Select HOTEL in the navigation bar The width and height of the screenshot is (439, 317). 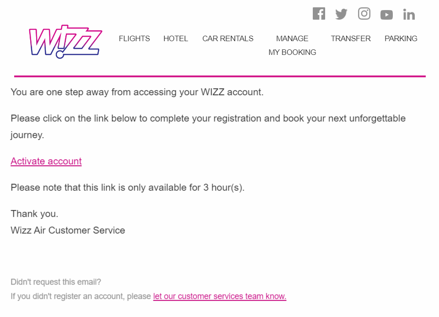coord(176,38)
